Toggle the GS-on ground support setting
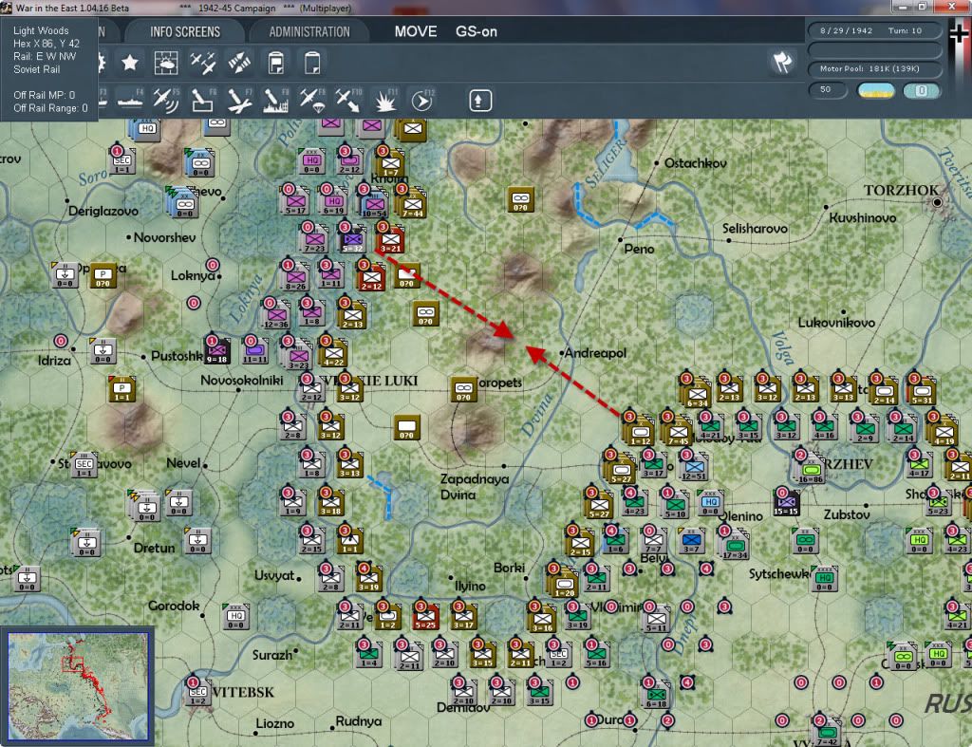 pyautogui.click(x=477, y=31)
